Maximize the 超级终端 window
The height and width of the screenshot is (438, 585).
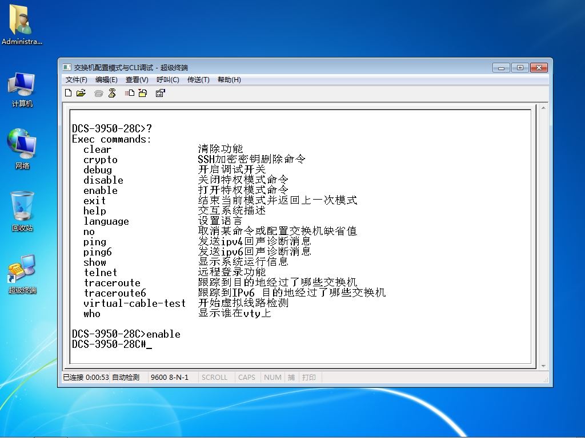click(520, 67)
